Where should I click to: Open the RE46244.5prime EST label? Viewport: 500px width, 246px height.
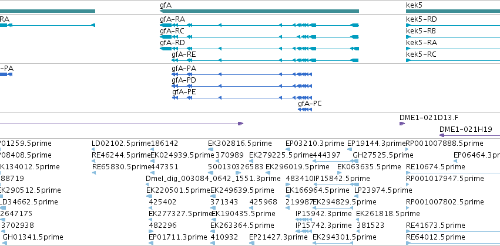pyautogui.click(x=121, y=155)
